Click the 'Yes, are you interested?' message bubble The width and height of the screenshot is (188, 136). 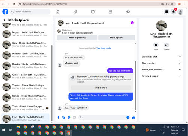click(x=120, y=70)
